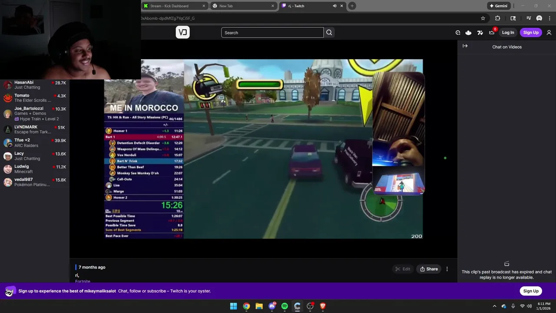Open Chrome's three-dot menu

point(549,18)
